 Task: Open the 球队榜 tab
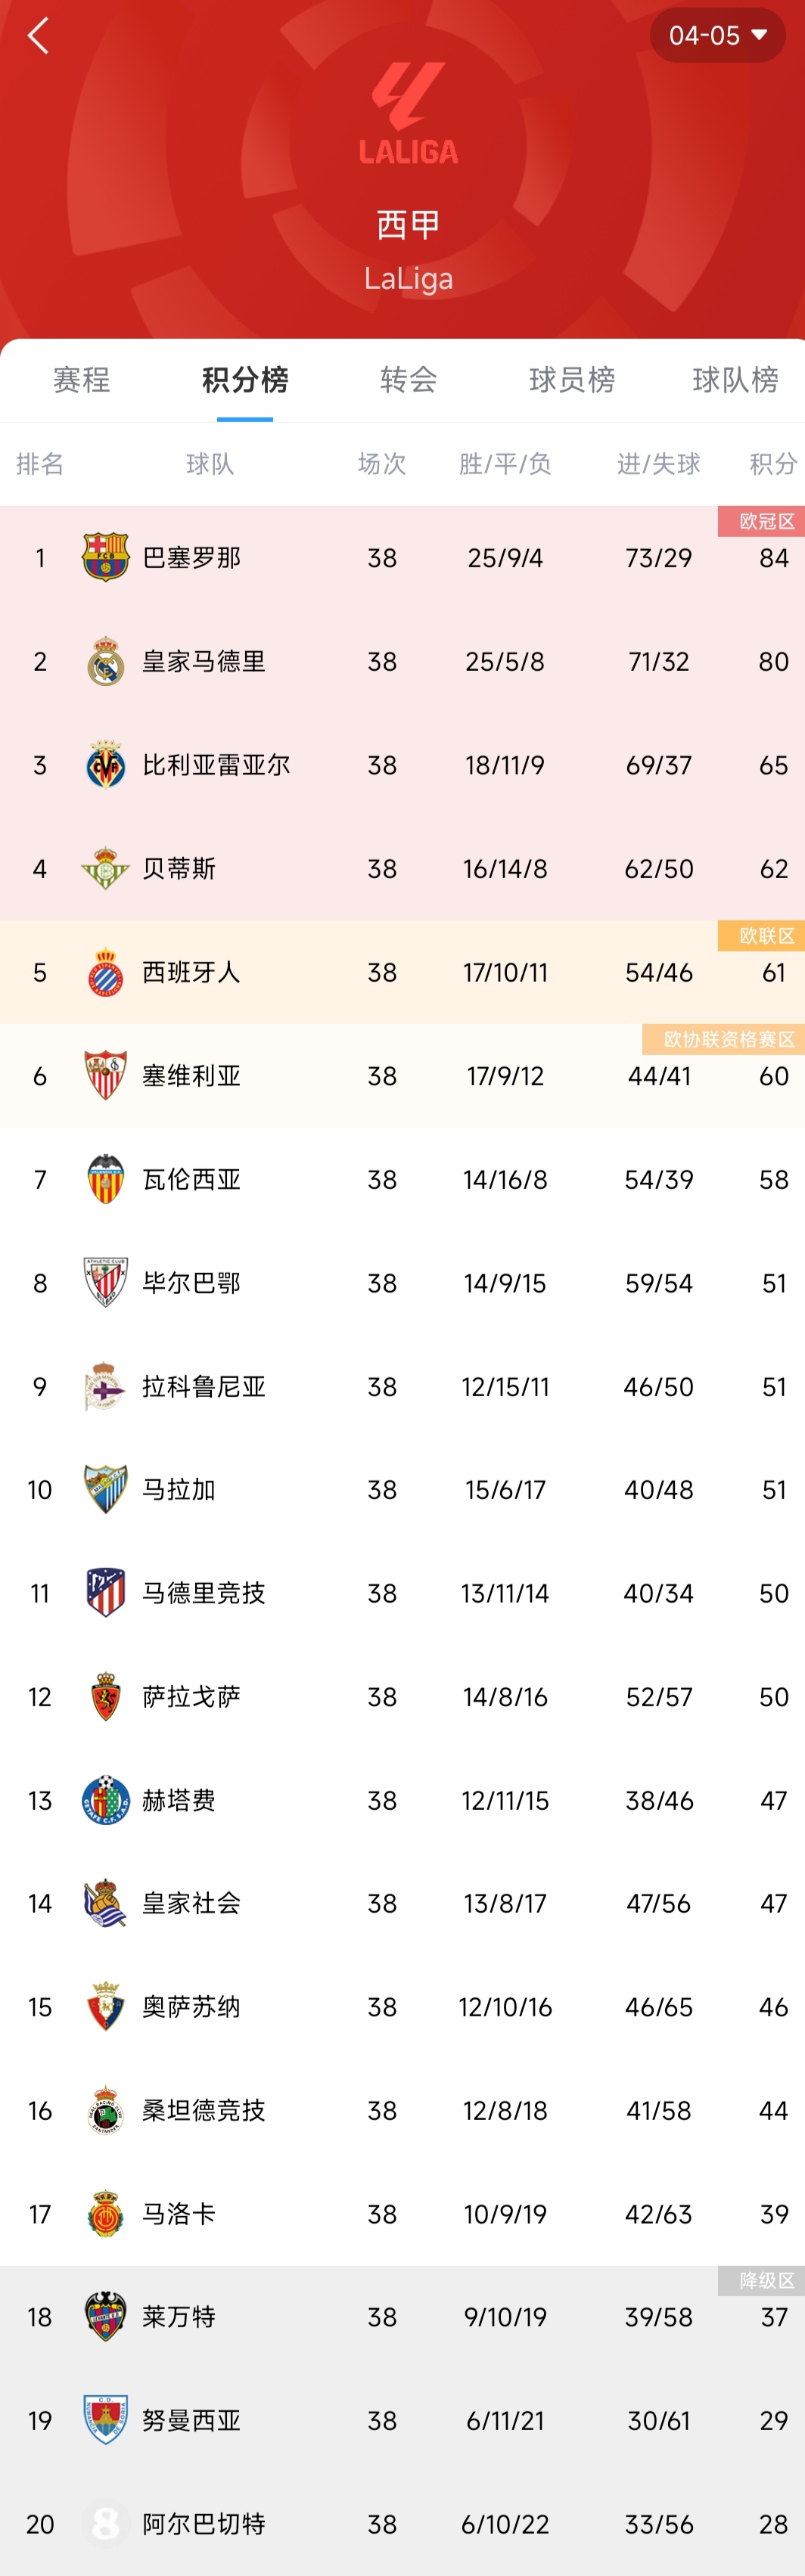[735, 380]
